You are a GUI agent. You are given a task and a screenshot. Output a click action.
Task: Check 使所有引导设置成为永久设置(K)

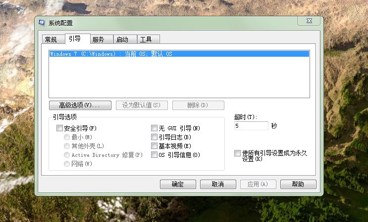pos(237,153)
